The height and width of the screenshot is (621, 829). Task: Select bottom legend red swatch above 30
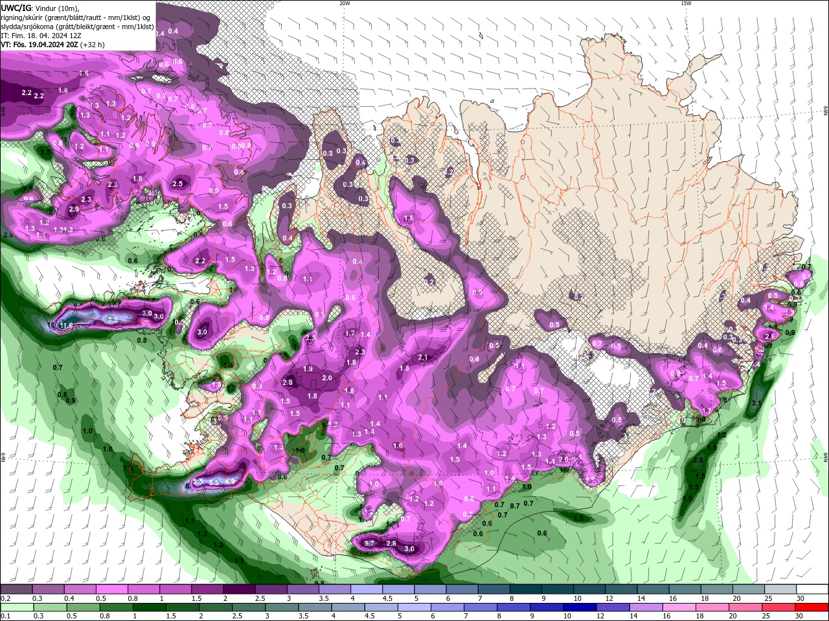click(812, 607)
